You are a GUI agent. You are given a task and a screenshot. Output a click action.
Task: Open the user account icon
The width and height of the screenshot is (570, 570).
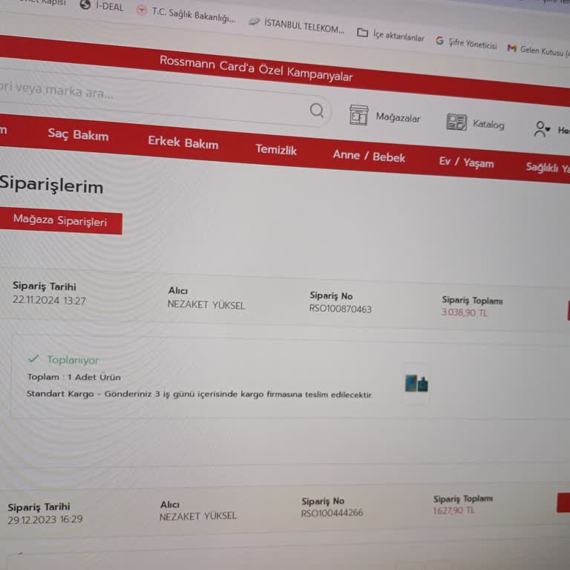[542, 129]
